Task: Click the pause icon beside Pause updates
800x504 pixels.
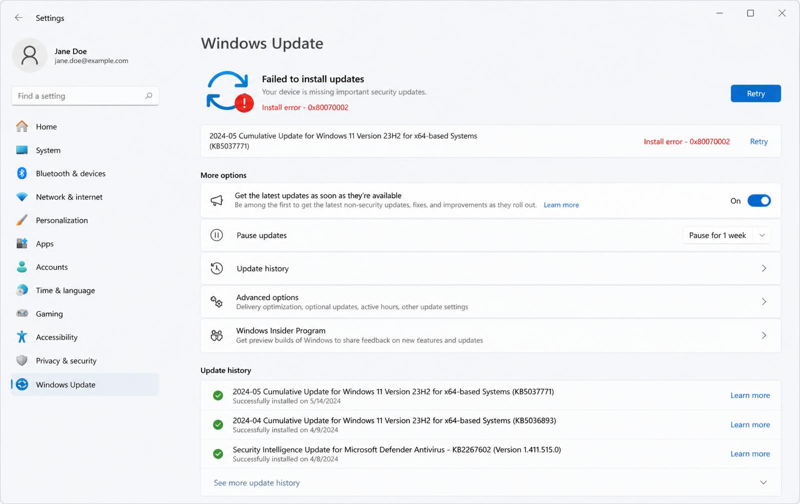Action: (216, 235)
